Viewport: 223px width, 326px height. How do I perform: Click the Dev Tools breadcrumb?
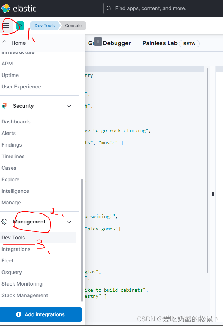click(45, 26)
